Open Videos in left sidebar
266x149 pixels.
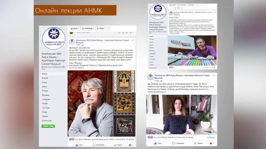coord(45,116)
